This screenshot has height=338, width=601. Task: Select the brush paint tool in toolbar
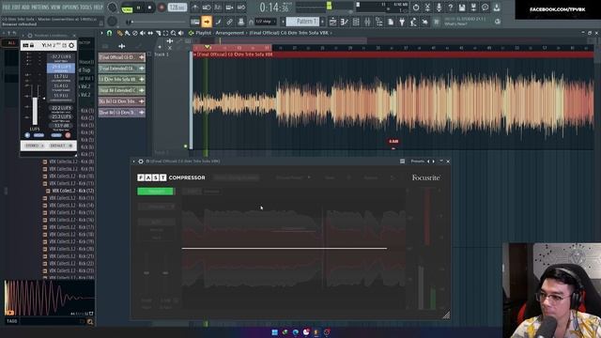coord(218,22)
